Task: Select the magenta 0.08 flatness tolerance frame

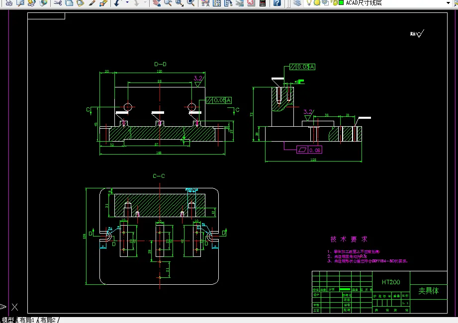Action: point(309,150)
